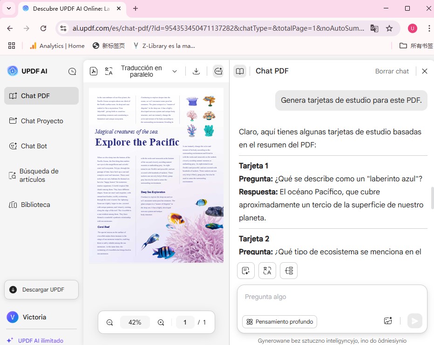Open the chat history clock icon
Screen dimensions: 434x345
(x=72, y=71)
